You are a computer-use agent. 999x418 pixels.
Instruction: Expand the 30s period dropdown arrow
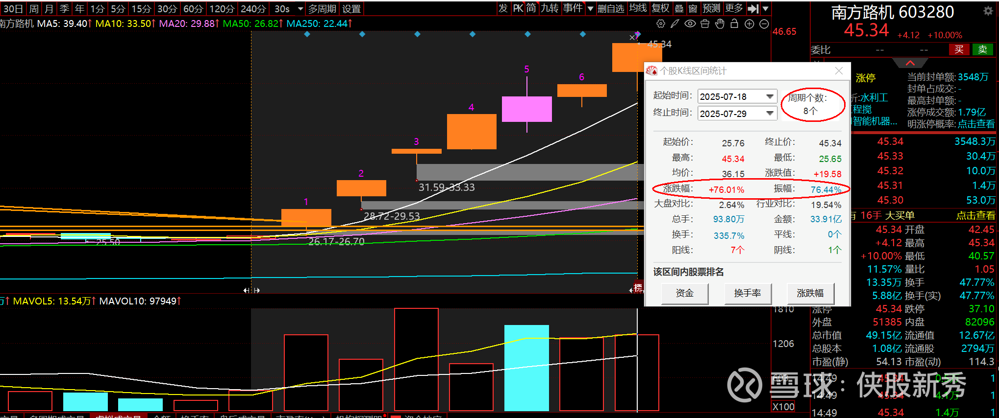[x=300, y=9]
